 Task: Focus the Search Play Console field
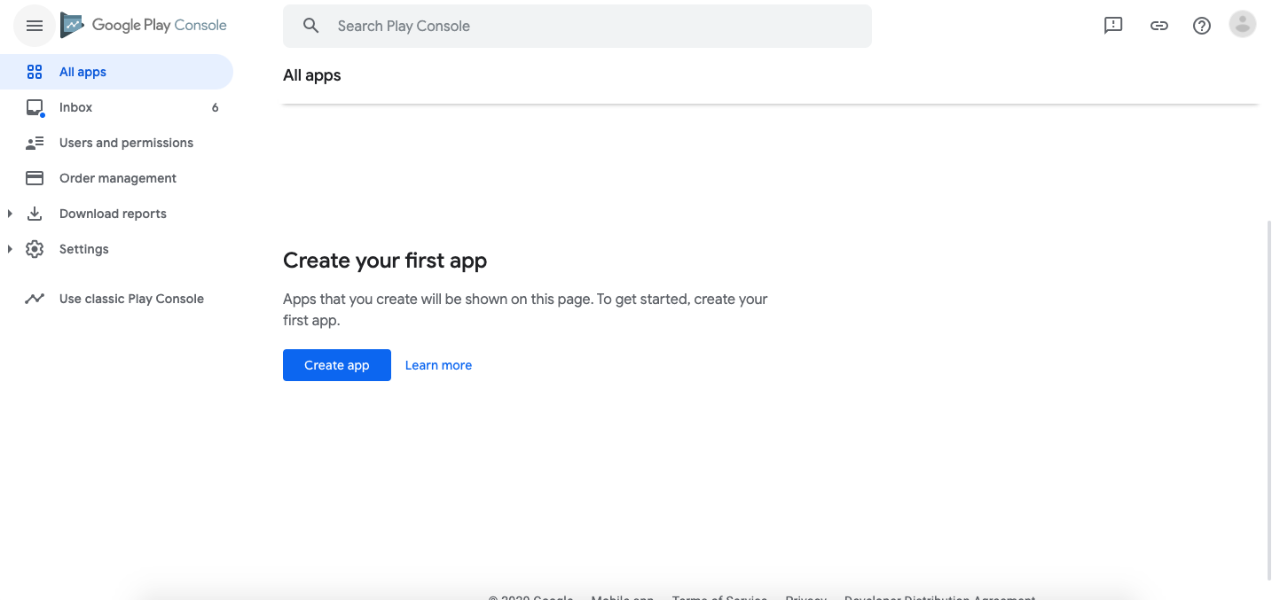(577, 26)
